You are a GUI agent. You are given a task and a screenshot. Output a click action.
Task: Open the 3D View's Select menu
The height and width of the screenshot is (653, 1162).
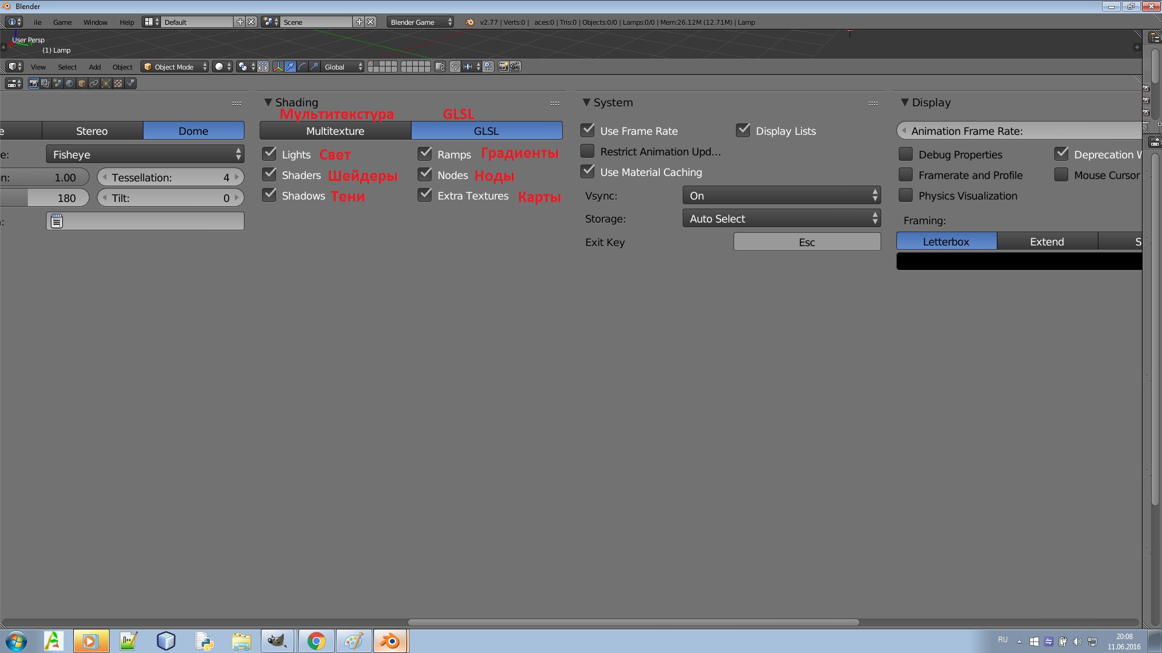pyautogui.click(x=67, y=67)
